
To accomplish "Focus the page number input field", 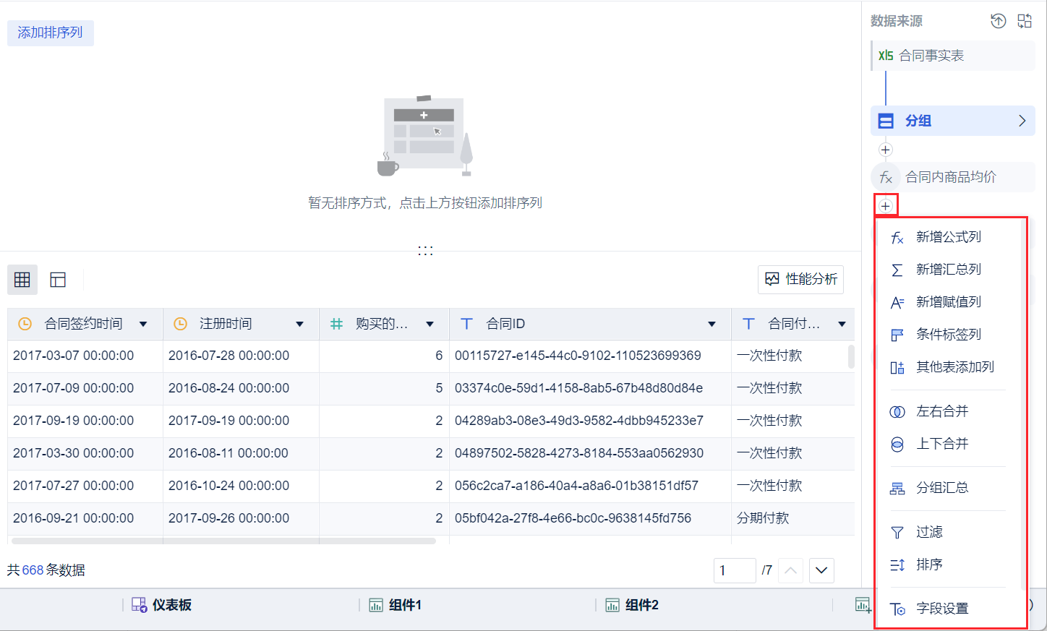I will (x=735, y=570).
